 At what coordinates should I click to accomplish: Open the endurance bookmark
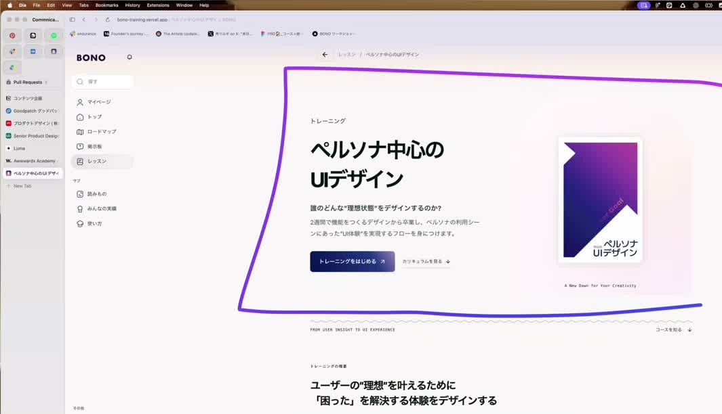(83, 34)
